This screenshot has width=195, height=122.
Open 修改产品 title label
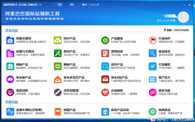point(69,51)
